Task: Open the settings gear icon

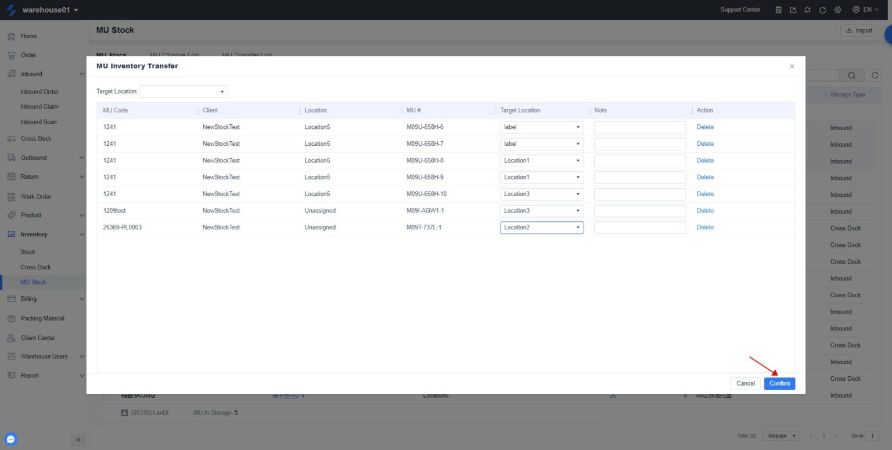Action: coord(837,10)
